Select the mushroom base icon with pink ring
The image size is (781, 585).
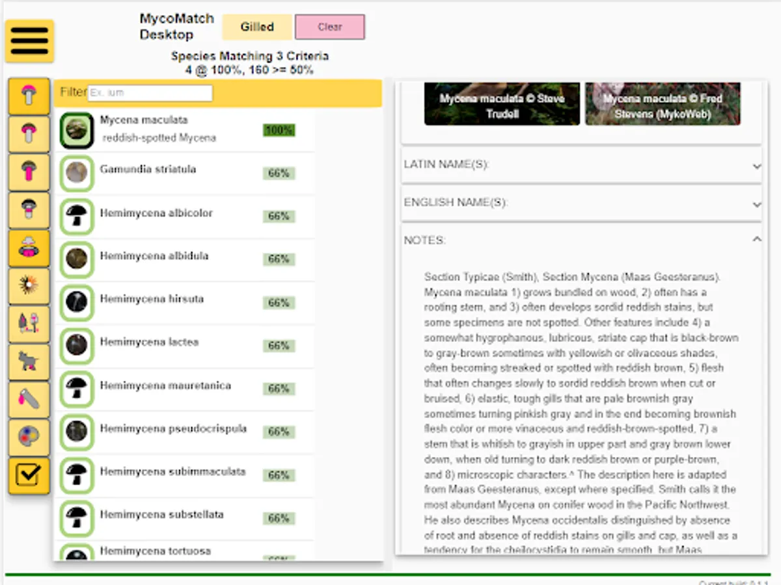[29, 248]
